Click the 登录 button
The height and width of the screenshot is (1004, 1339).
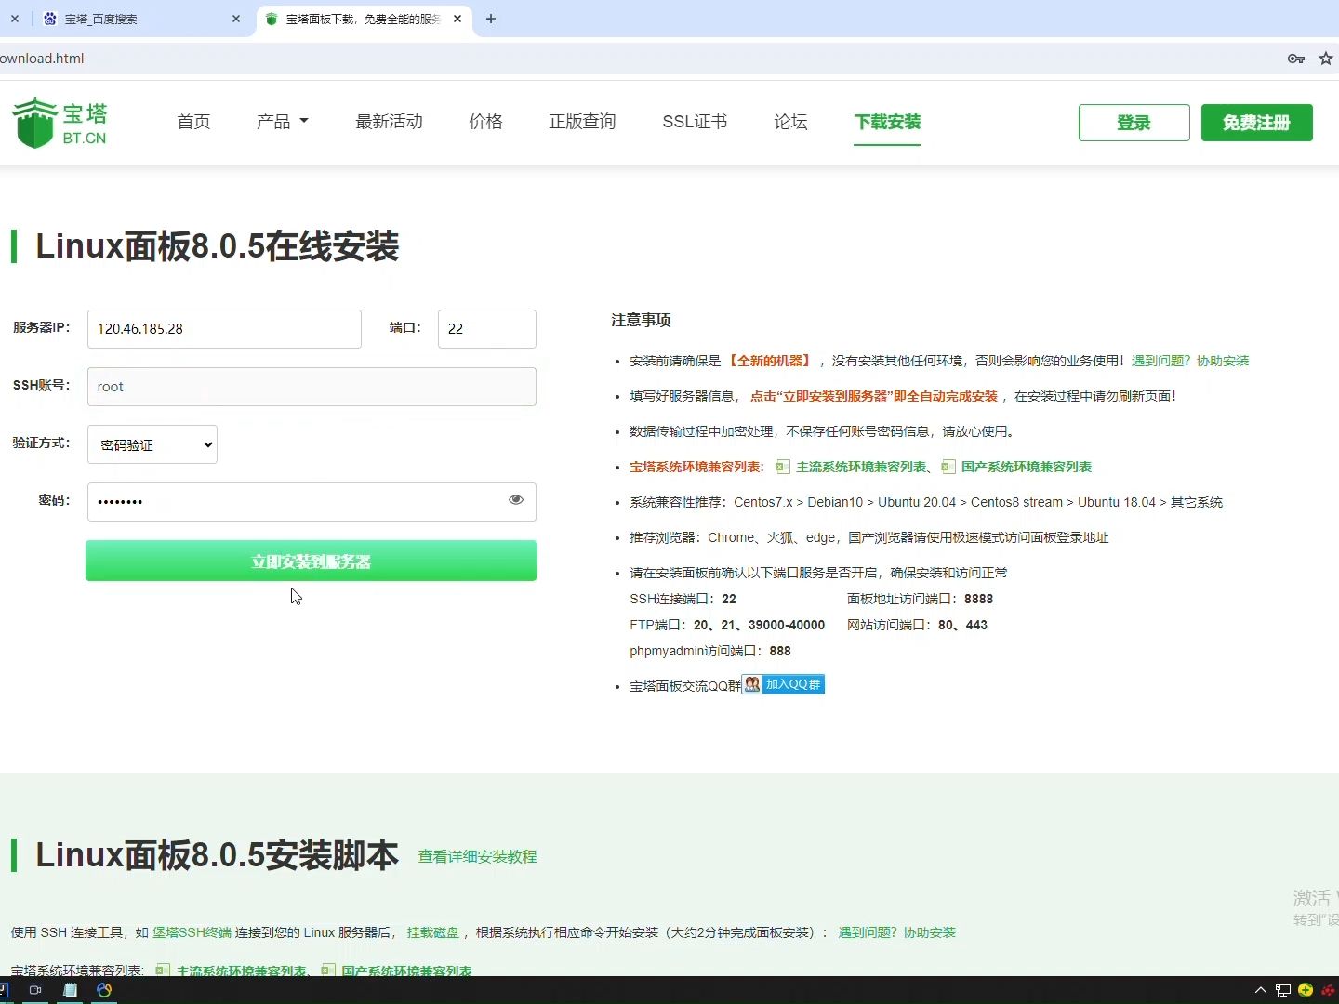(1134, 123)
